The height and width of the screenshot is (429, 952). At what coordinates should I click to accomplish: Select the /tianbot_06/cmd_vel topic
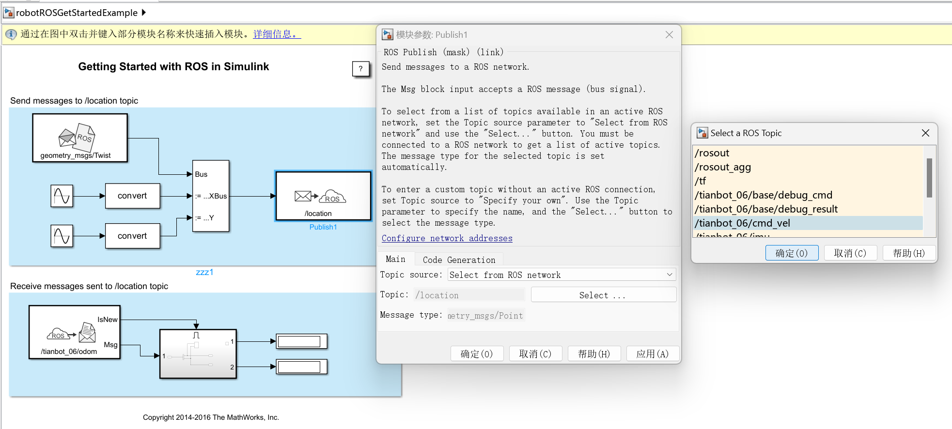(808, 223)
